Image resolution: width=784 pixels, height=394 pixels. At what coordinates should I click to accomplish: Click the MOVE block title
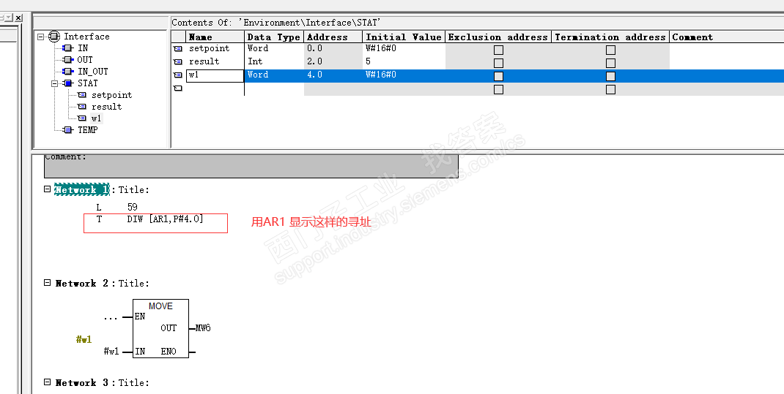(x=160, y=306)
